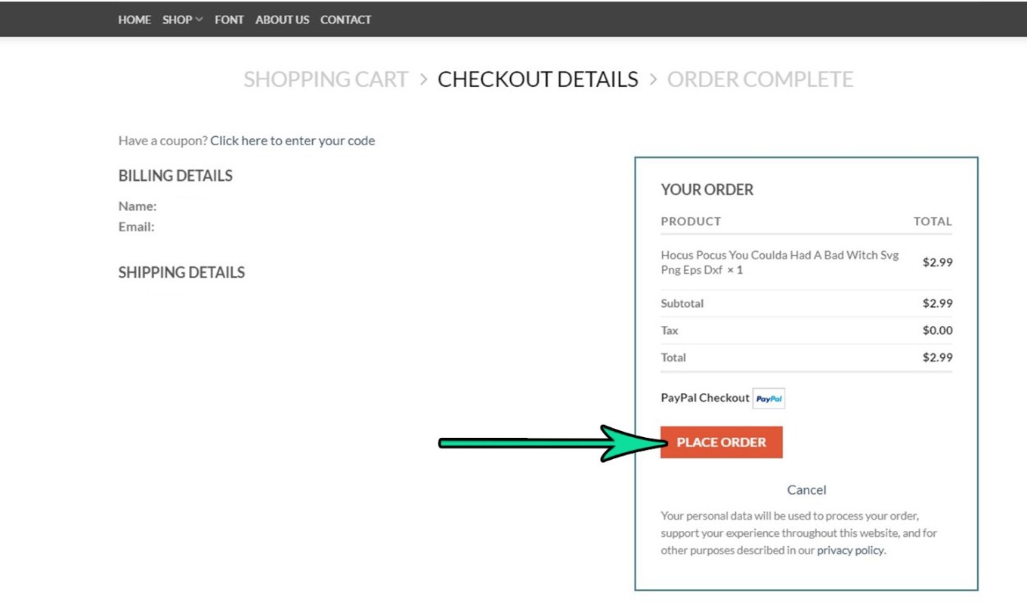Click here to enter your coupon code
Screen dimensions: 1027x605
click(292, 141)
